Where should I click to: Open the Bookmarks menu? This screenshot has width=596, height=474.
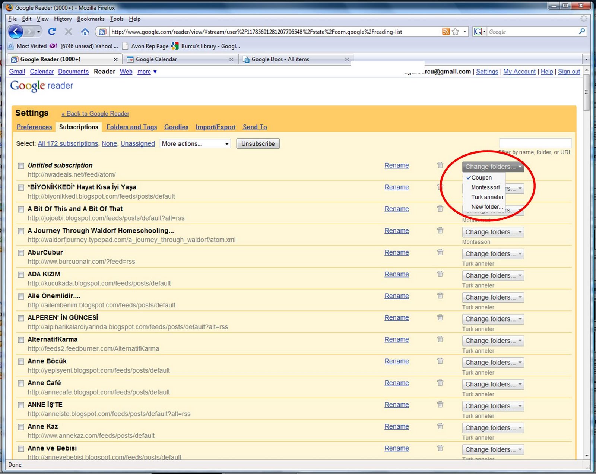click(91, 19)
